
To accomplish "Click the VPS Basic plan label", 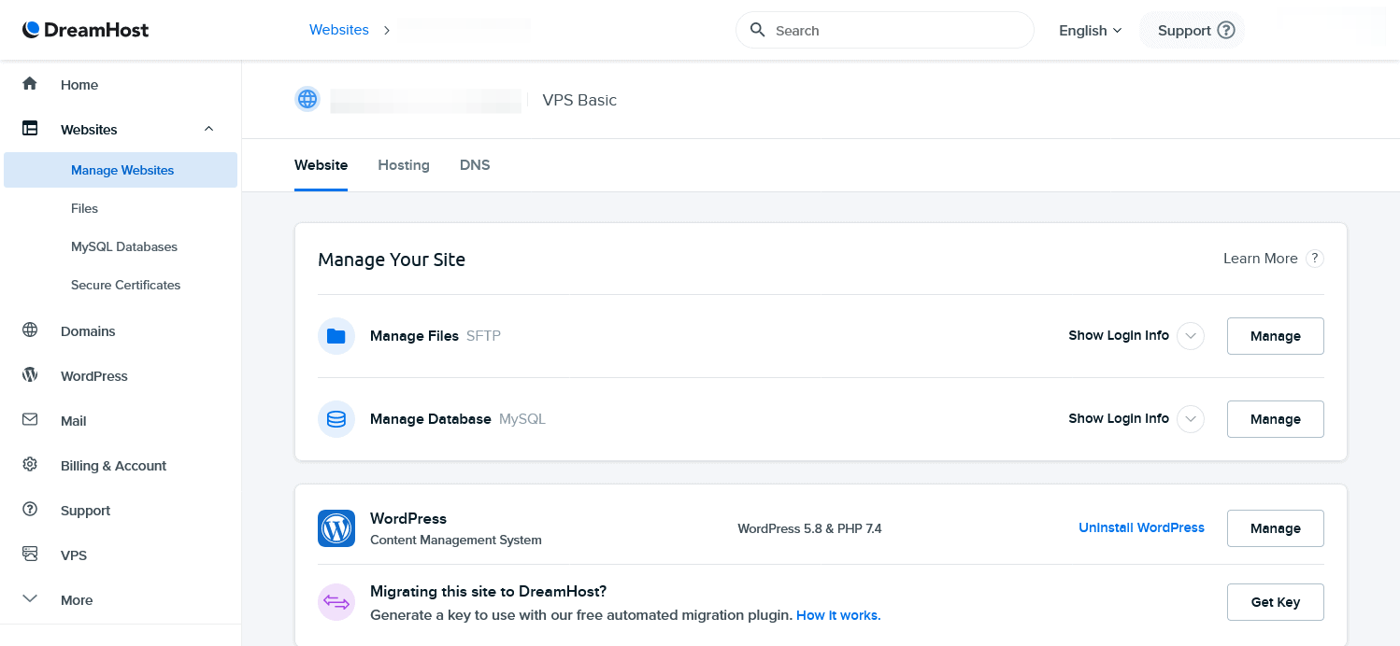I will click(x=579, y=100).
